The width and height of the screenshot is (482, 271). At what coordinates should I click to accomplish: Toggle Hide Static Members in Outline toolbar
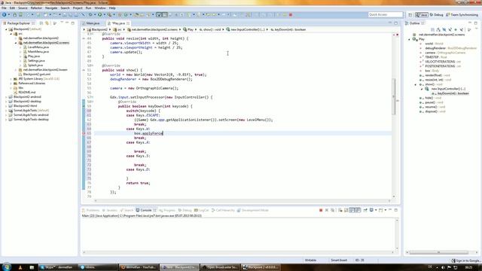click(450, 29)
